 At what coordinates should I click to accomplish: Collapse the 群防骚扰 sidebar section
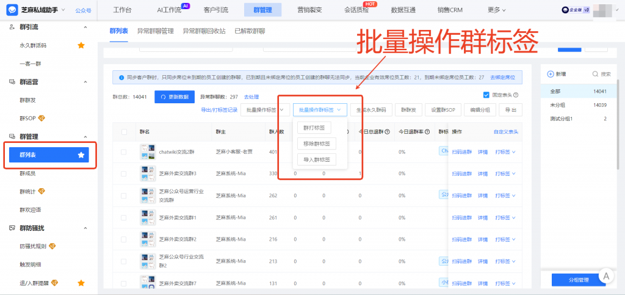click(85, 228)
